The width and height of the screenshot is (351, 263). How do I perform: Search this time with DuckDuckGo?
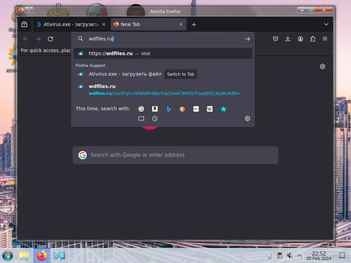(182, 109)
